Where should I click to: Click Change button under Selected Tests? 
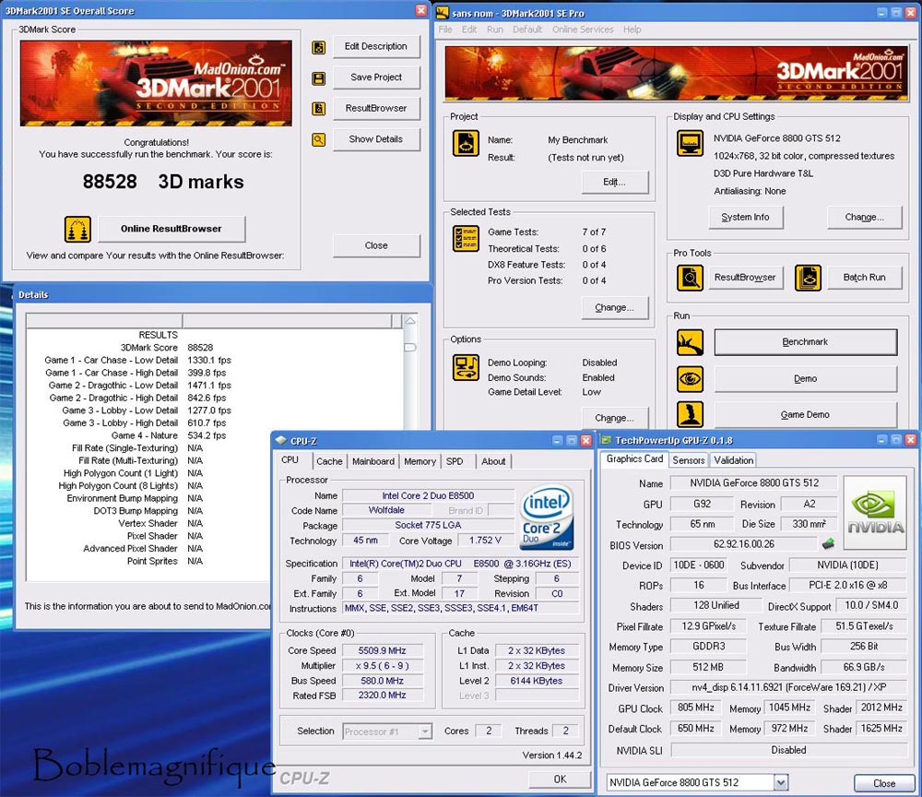click(614, 307)
